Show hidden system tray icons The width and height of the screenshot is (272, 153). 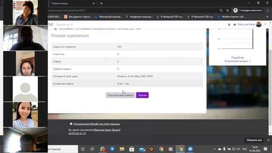[215, 149]
